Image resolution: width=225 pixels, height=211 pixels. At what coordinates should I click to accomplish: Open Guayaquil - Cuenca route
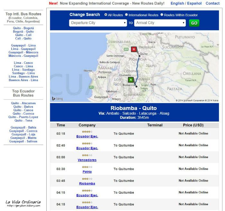point(23,131)
